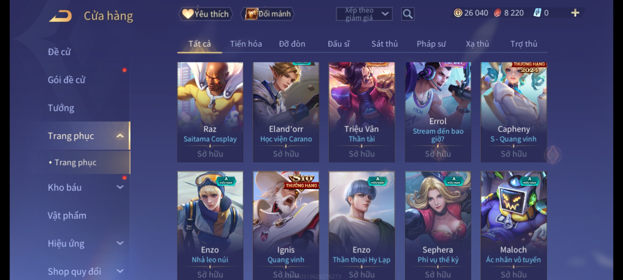Tap the red ruby balance icon
Image resolution: width=623 pixels, height=280 pixels.
pos(497,13)
